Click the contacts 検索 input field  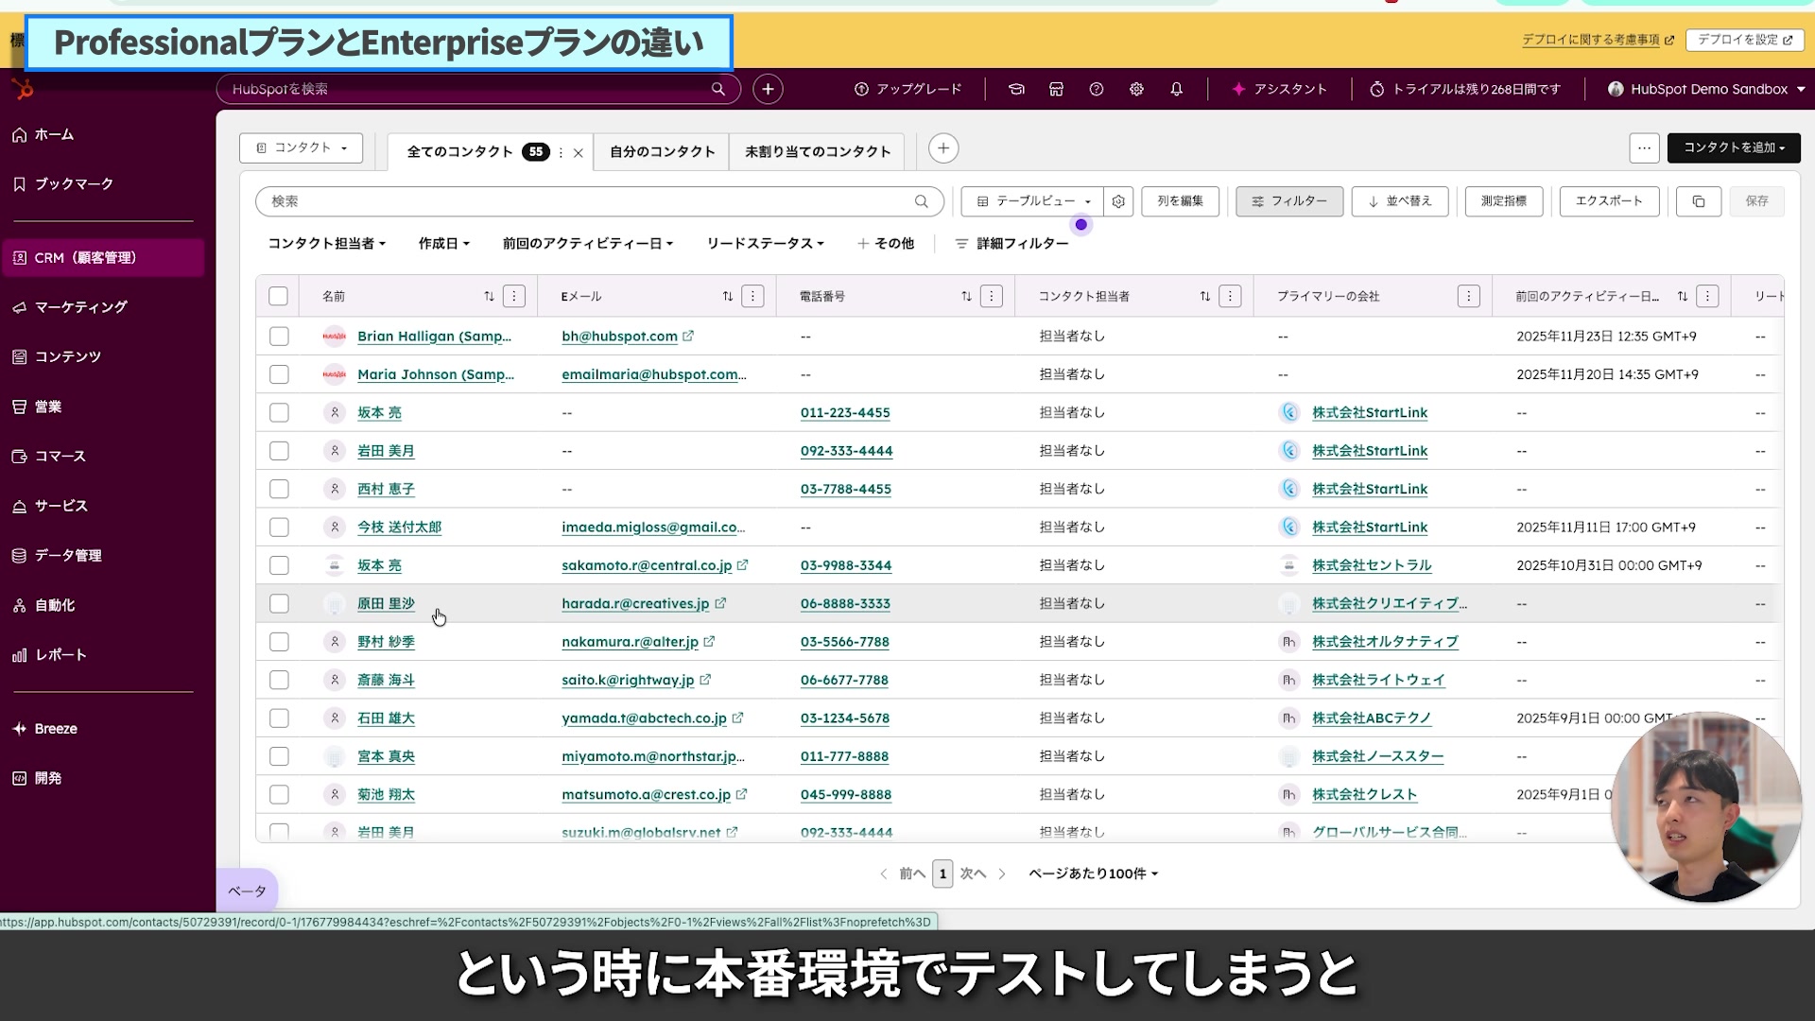[x=586, y=201]
